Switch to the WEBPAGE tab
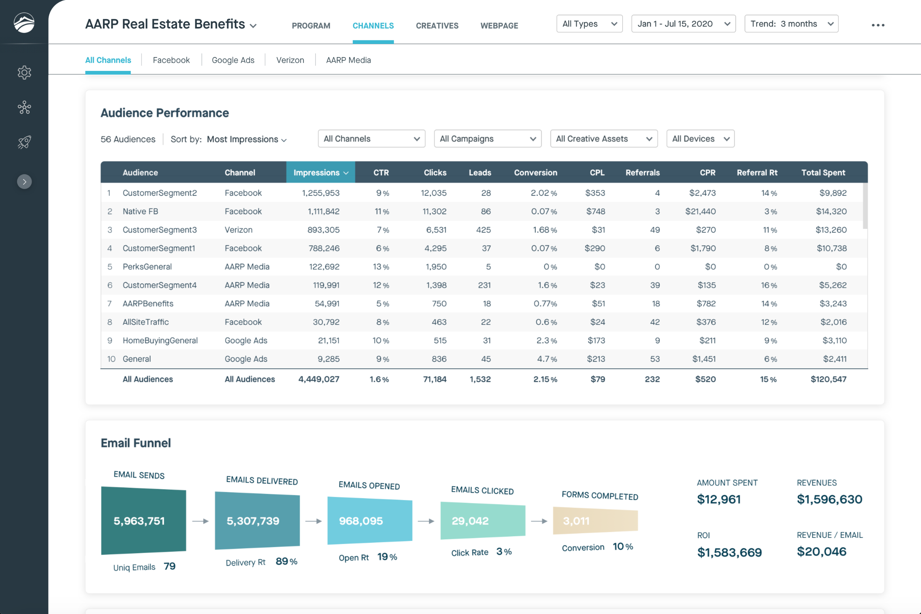This screenshot has width=921, height=614. tap(499, 26)
